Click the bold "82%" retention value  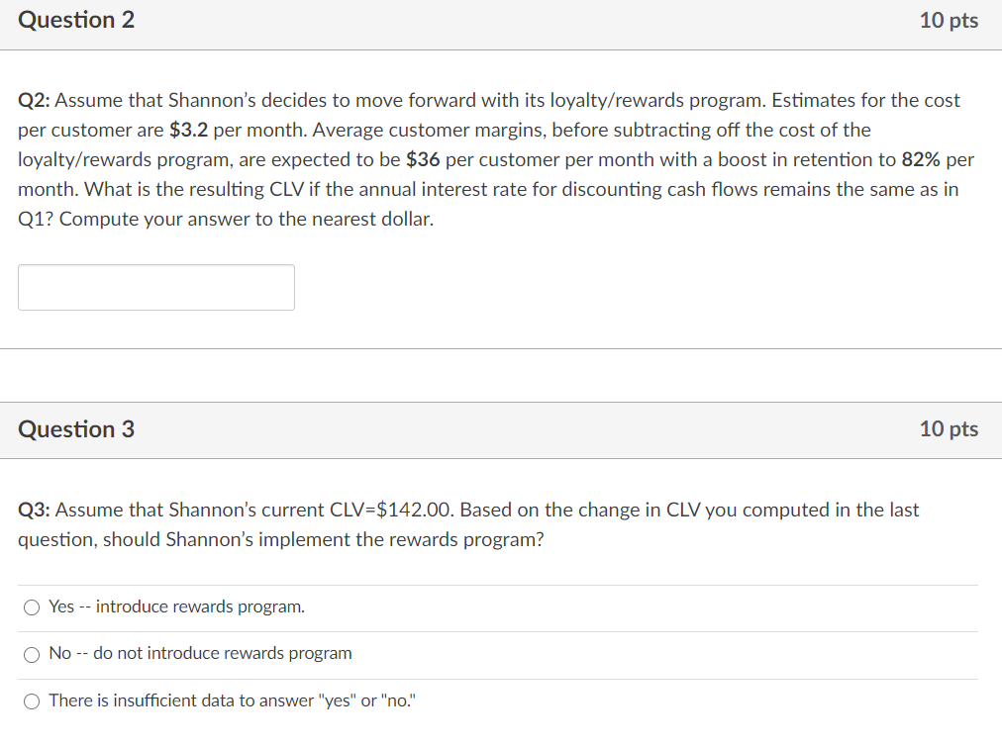(921, 160)
